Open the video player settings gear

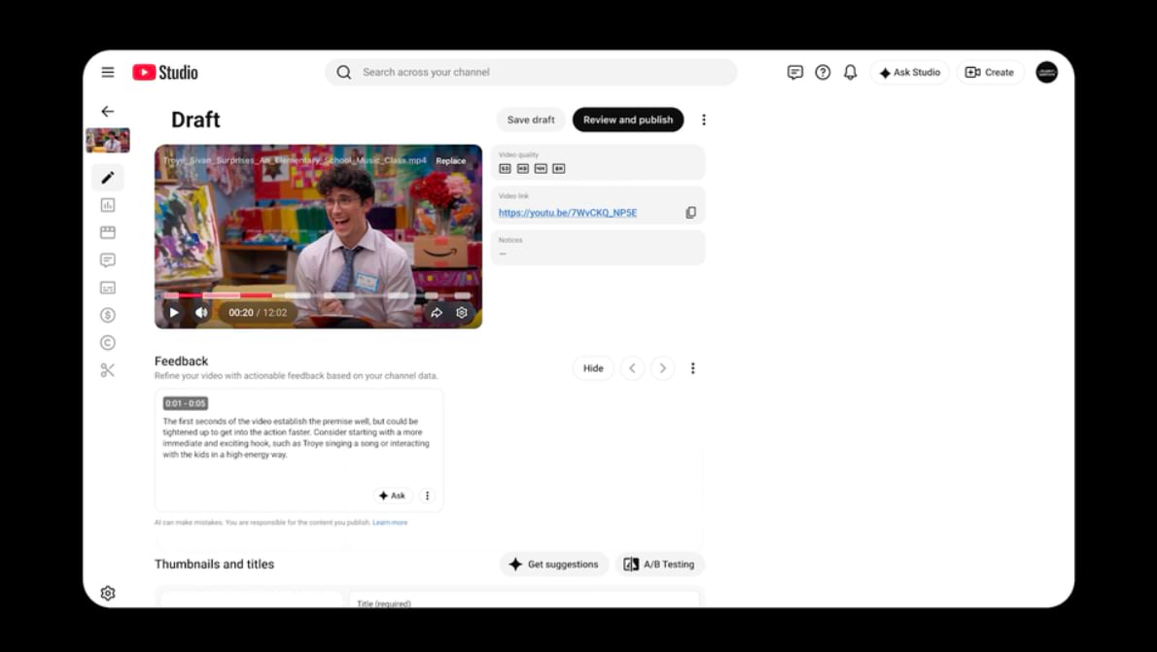click(462, 313)
